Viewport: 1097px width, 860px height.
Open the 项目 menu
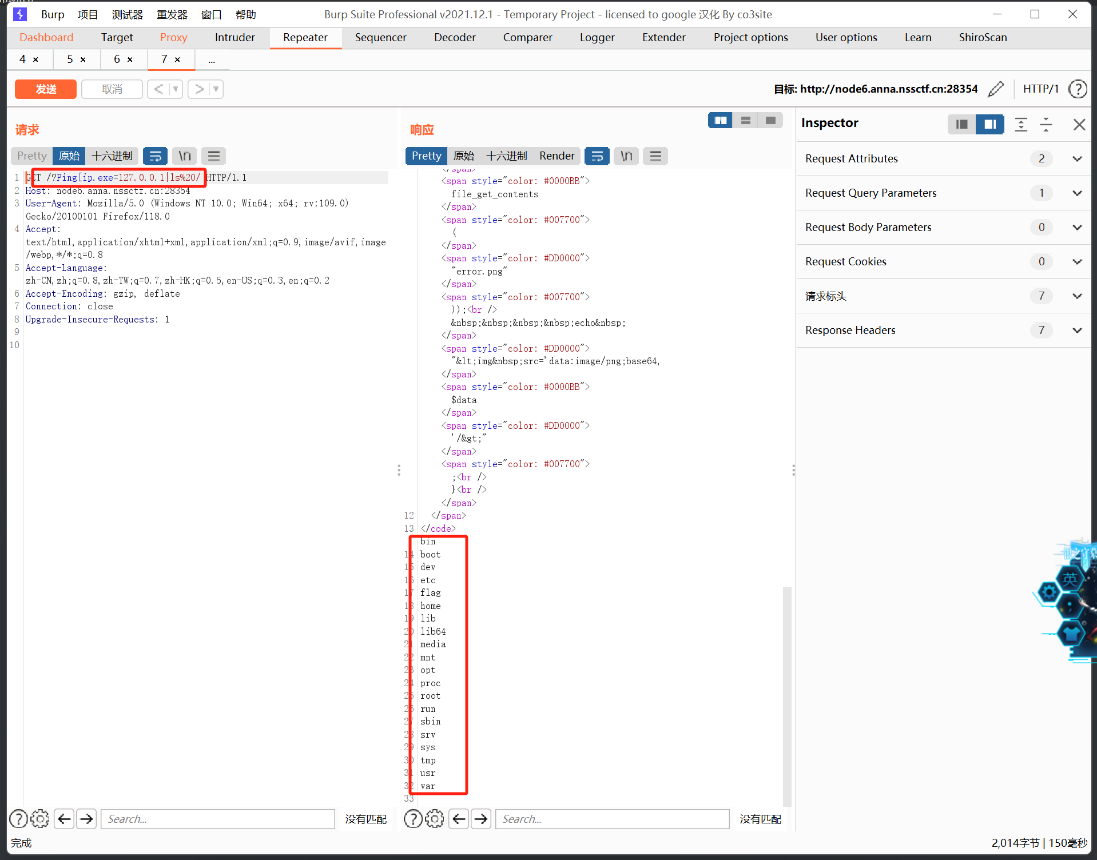(88, 14)
